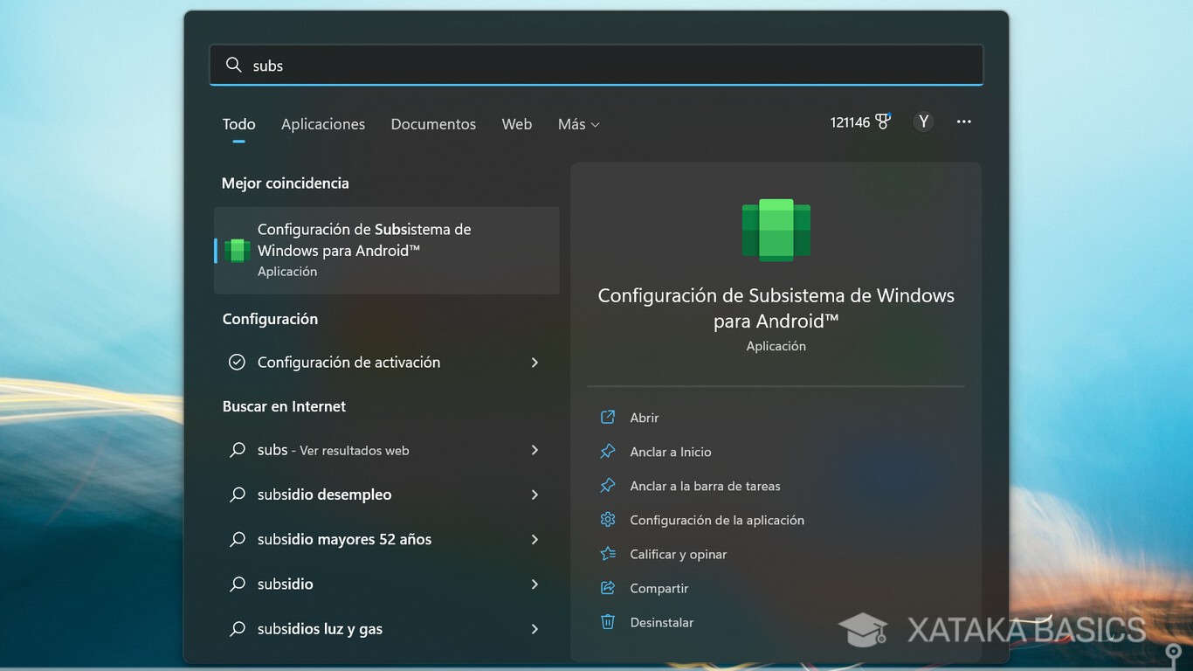Select the Anclar a Inicio pin icon
The height and width of the screenshot is (671, 1193).
608,452
